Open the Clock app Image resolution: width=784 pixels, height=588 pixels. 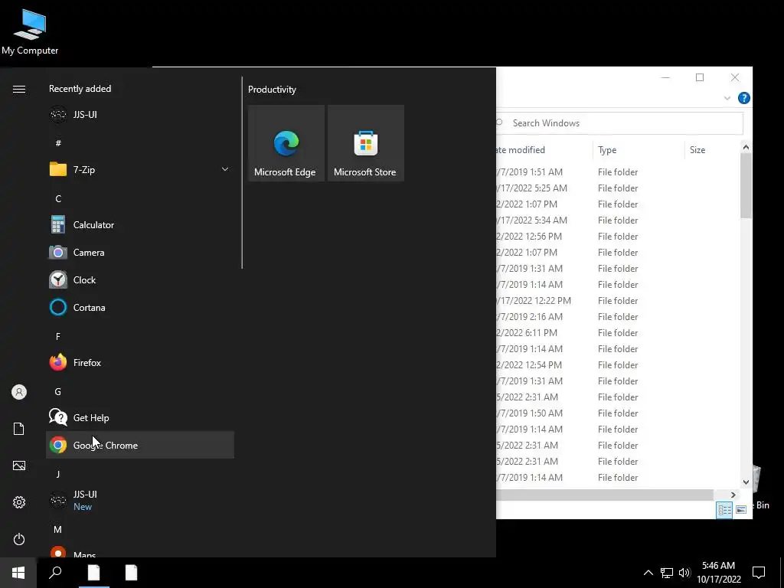click(140, 280)
